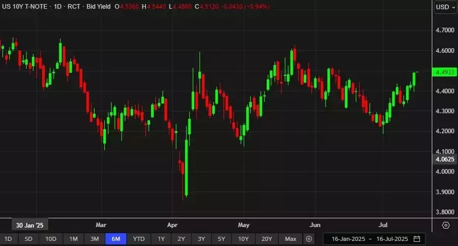The image size is (458, 246).
Task: Select the 10D time range
Action: (51, 239)
